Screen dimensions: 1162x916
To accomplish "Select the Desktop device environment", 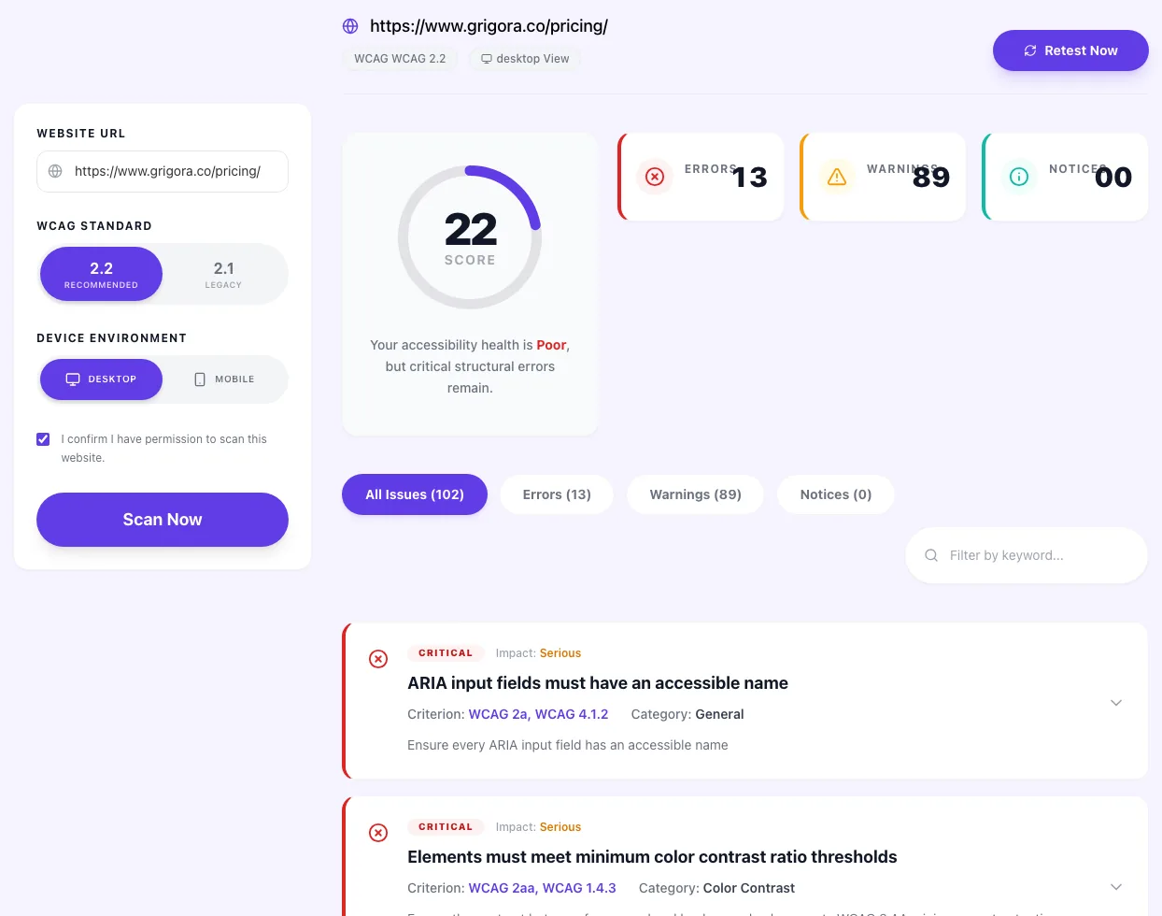I will point(101,379).
